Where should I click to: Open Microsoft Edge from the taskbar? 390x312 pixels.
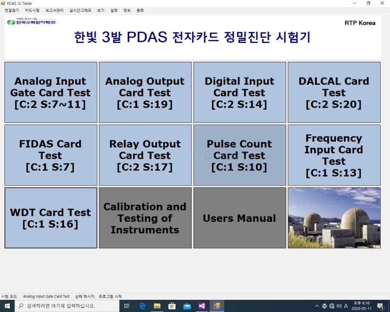142,307
